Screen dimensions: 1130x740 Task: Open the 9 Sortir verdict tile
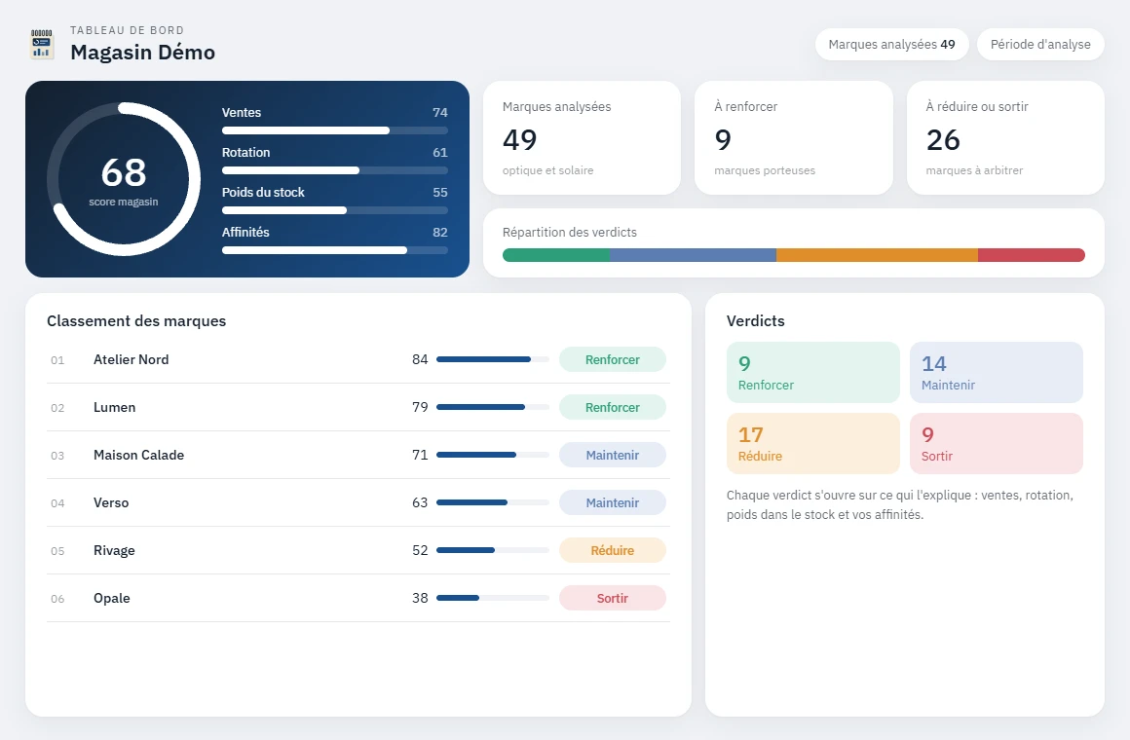coord(996,443)
